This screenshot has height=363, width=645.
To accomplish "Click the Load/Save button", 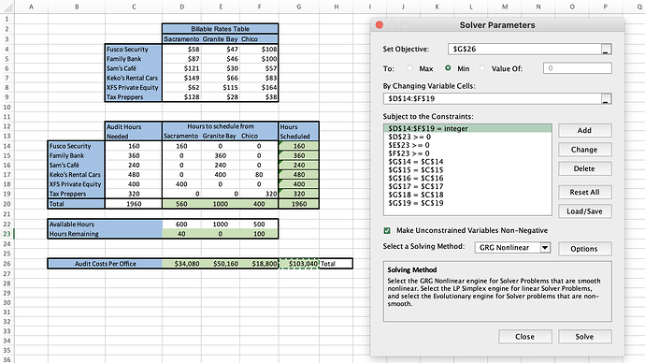I will (584, 211).
